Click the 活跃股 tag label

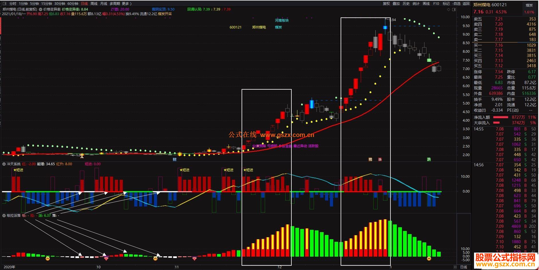coord(313,146)
